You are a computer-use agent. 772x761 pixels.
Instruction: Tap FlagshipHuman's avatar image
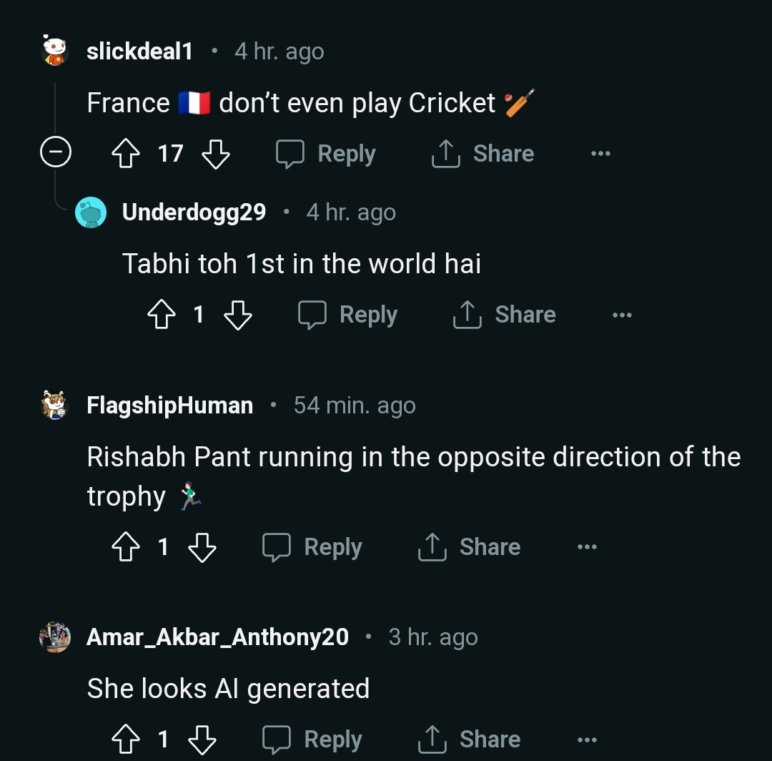click(55, 405)
